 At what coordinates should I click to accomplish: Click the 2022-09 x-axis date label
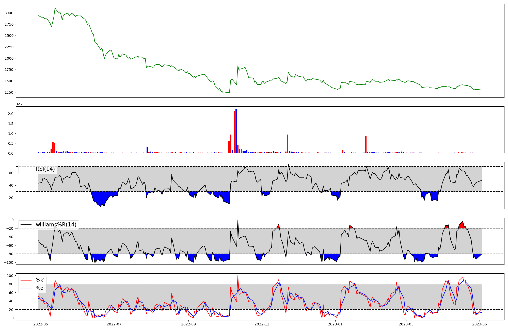(x=188, y=324)
